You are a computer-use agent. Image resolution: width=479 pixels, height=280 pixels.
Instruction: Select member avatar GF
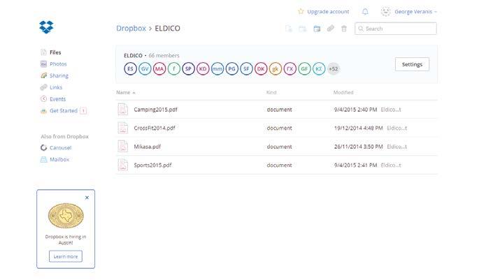click(x=304, y=68)
